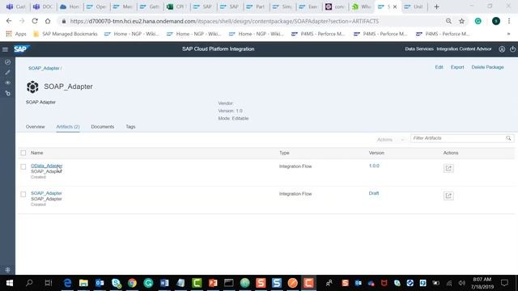
Task: Open the Design pencil icon in sidebar
Action: coord(7,72)
